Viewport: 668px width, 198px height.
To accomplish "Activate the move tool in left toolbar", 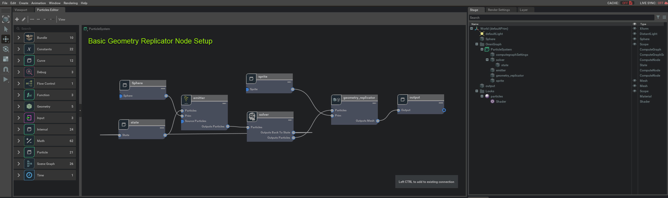I will click(x=6, y=39).
